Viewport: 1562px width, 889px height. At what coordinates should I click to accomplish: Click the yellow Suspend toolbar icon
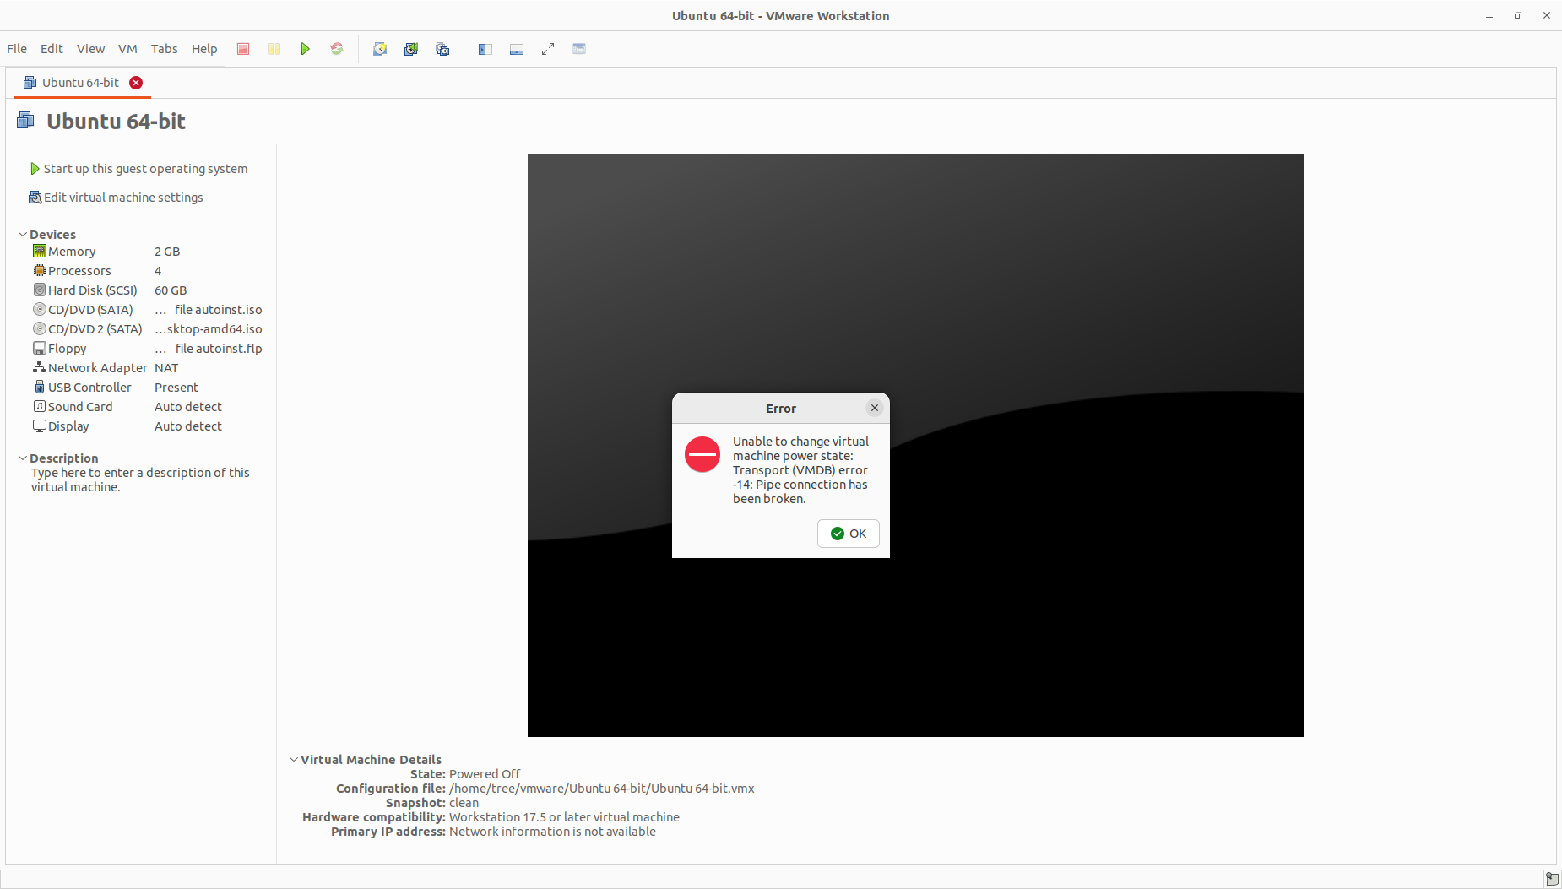pyautogui.click(x=274, y=49)
